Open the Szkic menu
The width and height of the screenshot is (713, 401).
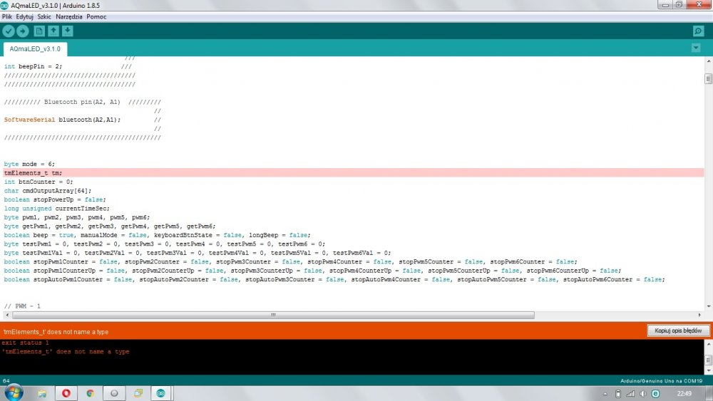[x=44, y=16]
